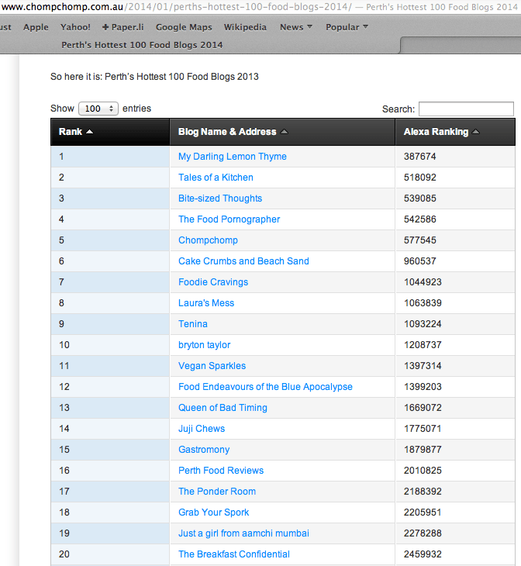This screenshot has height=566, width=521.
Task: Open Food Endeavours of the Blue Apocalypse link
Action: tap(265, 387)
